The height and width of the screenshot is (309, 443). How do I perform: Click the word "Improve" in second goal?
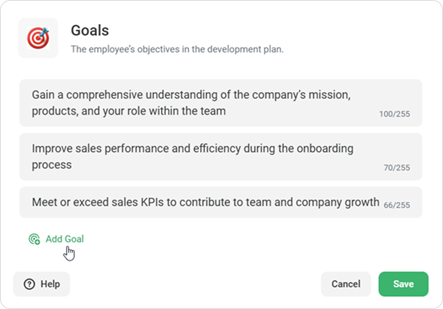click(x=52, y=149)
